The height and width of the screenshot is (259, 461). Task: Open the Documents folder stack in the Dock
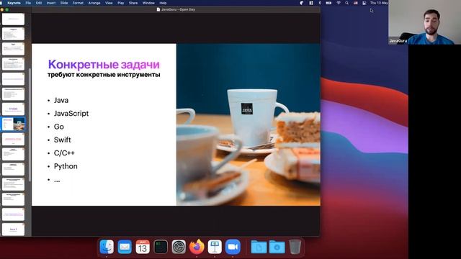click(x=259, y=247)
